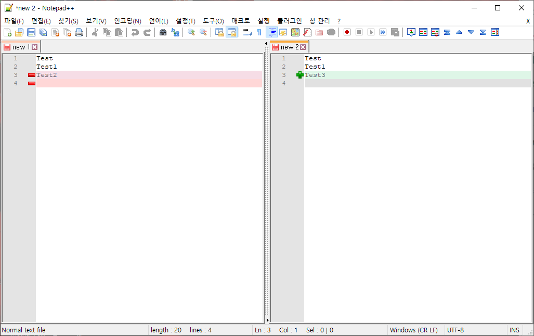Go to next difference
534x336 pixels.
471,32
